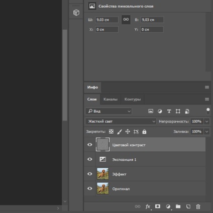The image size is (213, 213).
Task: Open the 3D panel cube icon
Action: click(x=76, y=13)
